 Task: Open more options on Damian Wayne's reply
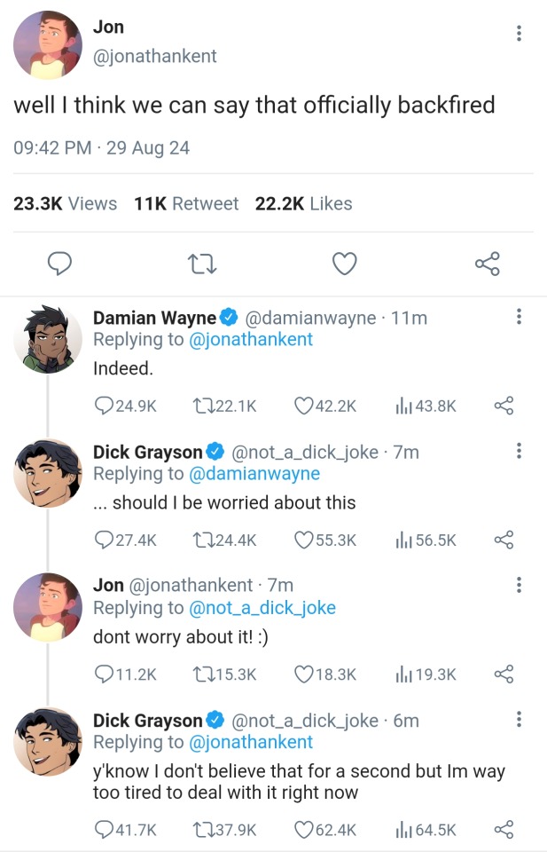tap(519, 317)
